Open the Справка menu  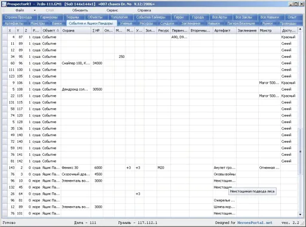pos(144,10)
